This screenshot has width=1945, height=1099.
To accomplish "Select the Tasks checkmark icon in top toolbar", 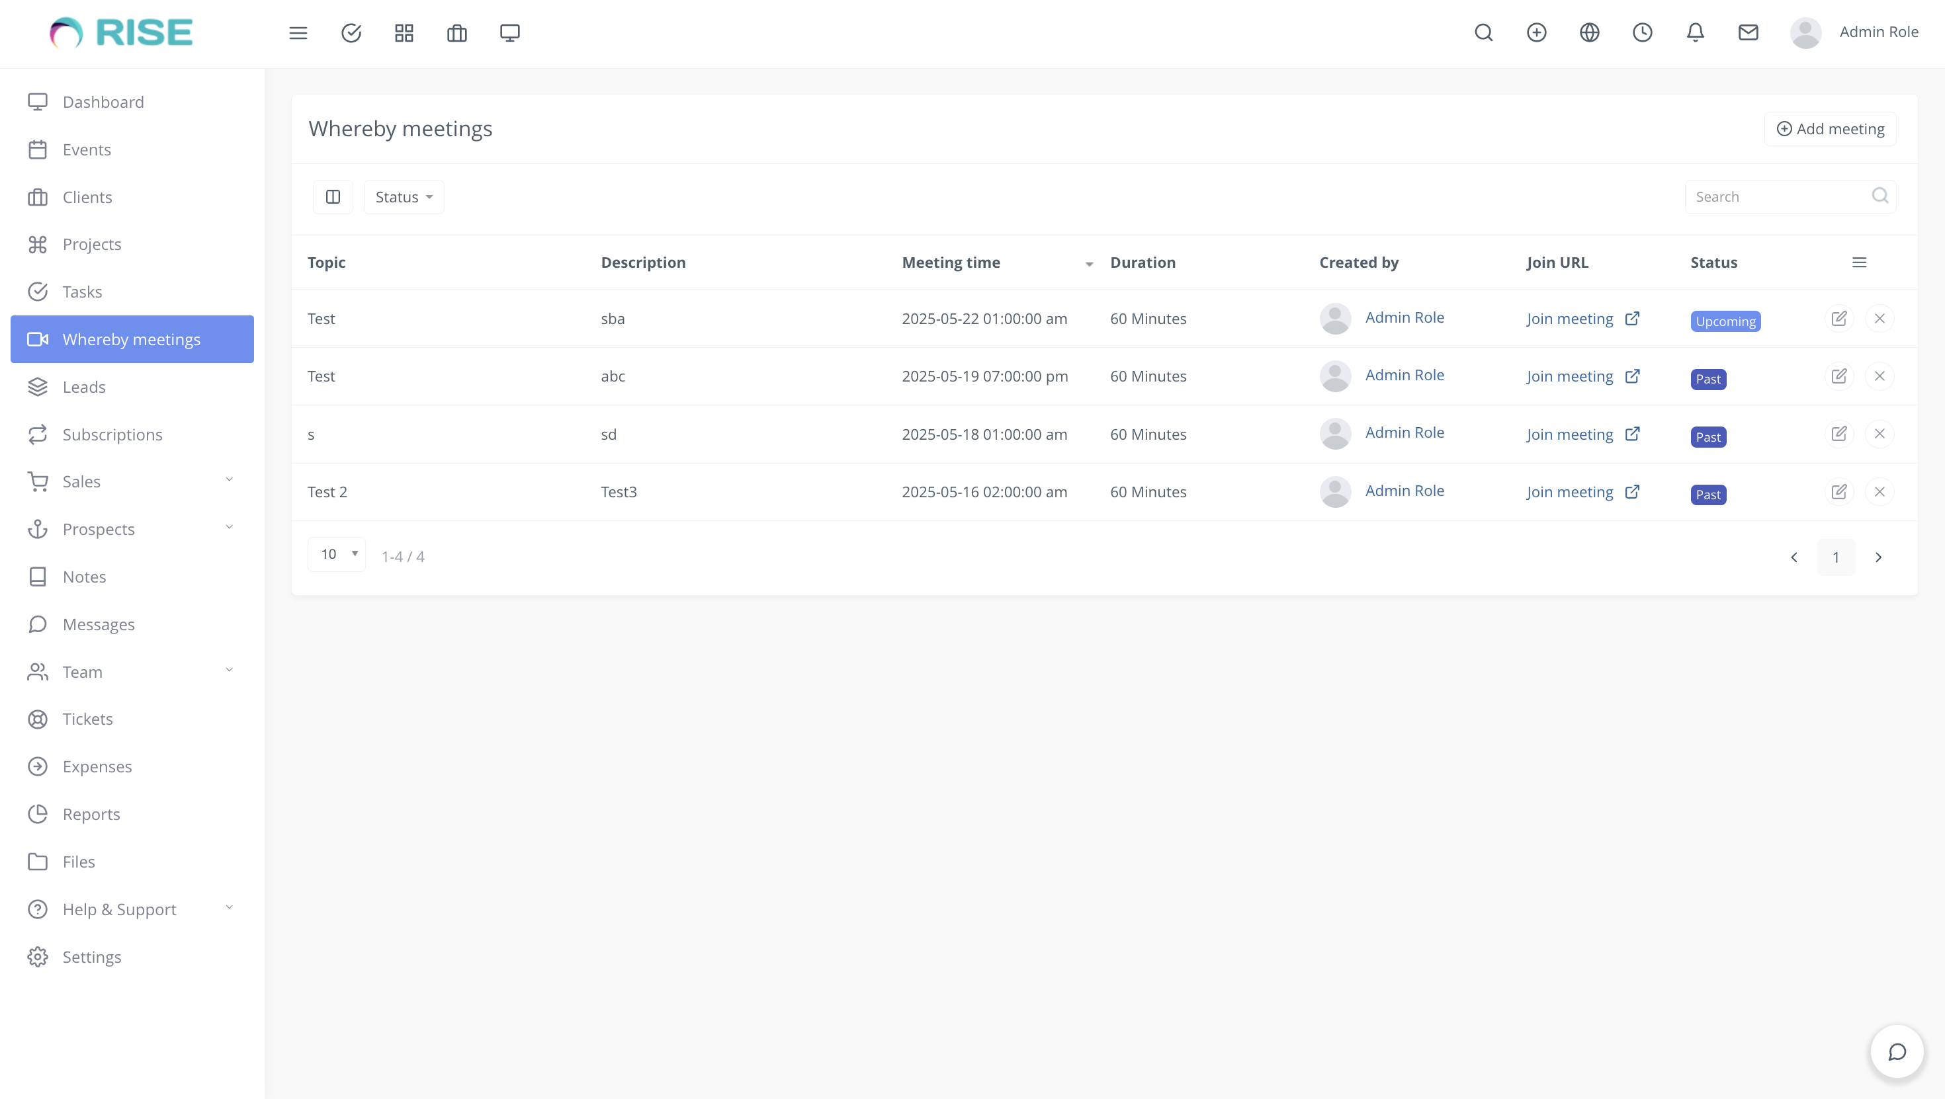I will 351,32.
